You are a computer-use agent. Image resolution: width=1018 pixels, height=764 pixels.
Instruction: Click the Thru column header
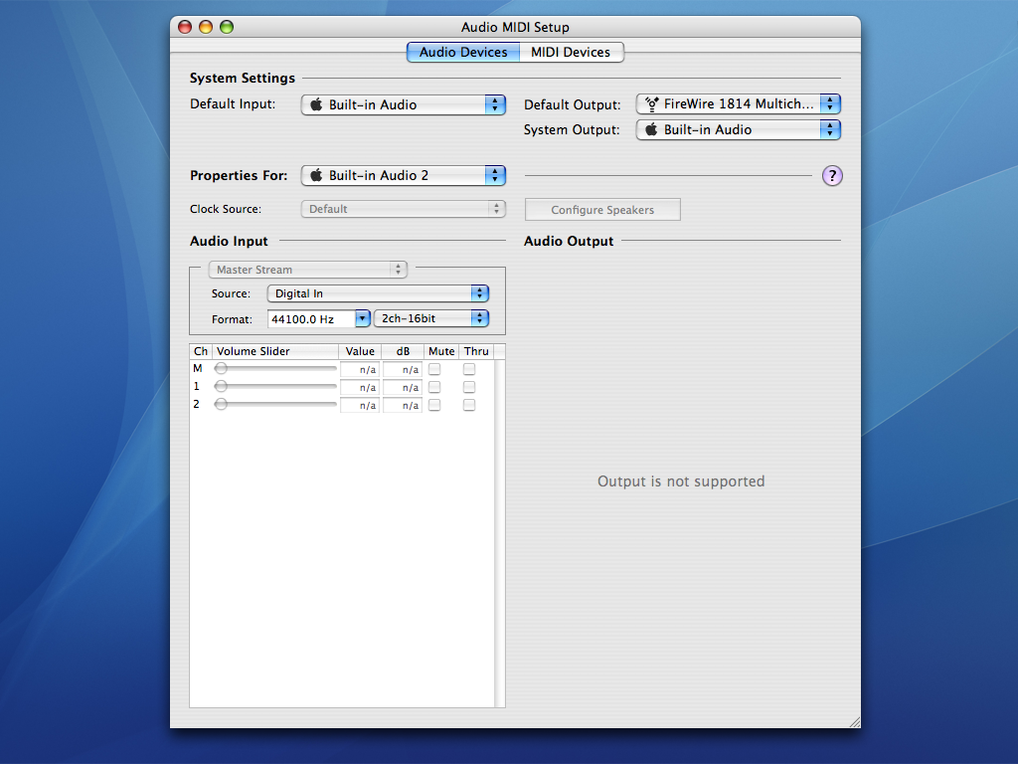point(476,351)
